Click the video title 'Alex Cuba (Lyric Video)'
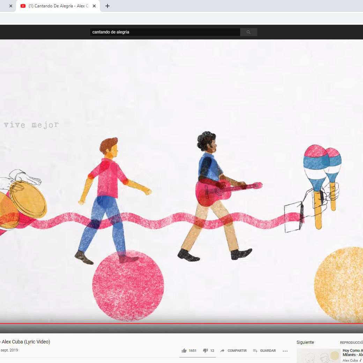The width and height of the screenshot is (363, 363). (25, 342)
